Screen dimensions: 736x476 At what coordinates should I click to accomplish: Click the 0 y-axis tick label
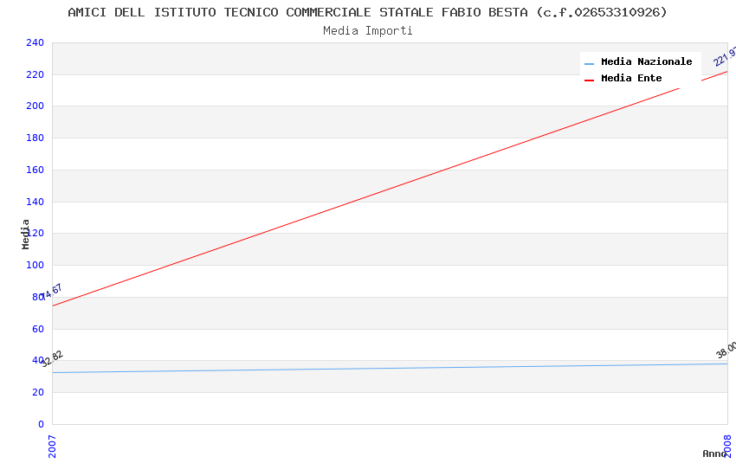[x=41, y=424]
